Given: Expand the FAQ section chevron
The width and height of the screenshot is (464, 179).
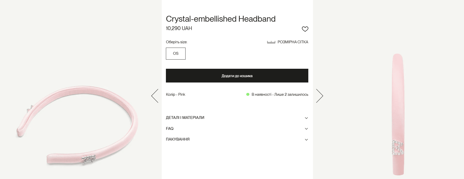Looking at the screenshot, I should click(306, 129).
